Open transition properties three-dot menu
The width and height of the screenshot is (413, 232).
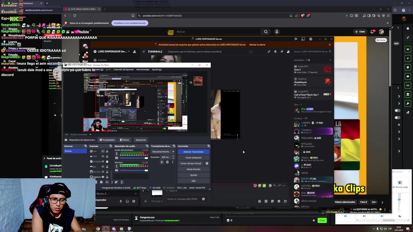click(x=172, y=162)
